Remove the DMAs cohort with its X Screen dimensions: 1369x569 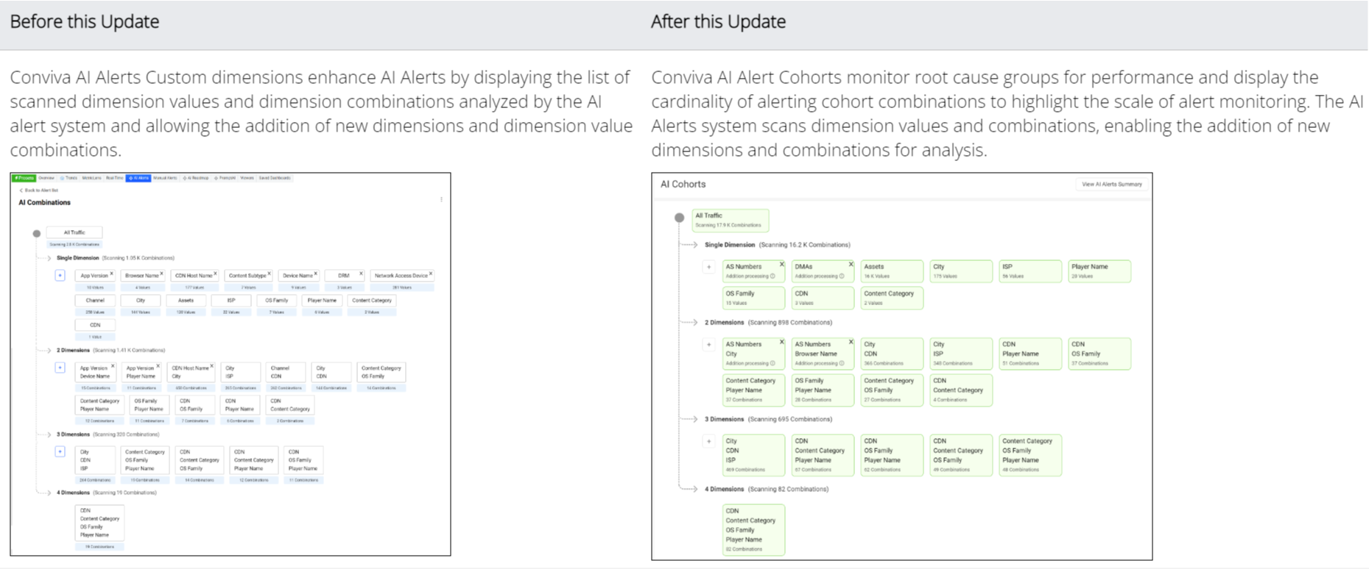point(851,265)
